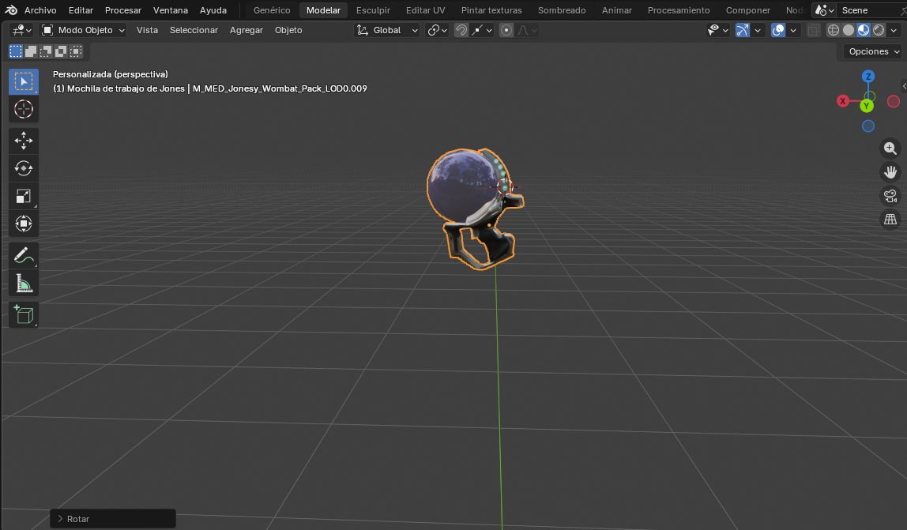907x530 pixels.
Task: Open the Agregar viewport menu
Action: pyautogui.click(x=246, y=30)
